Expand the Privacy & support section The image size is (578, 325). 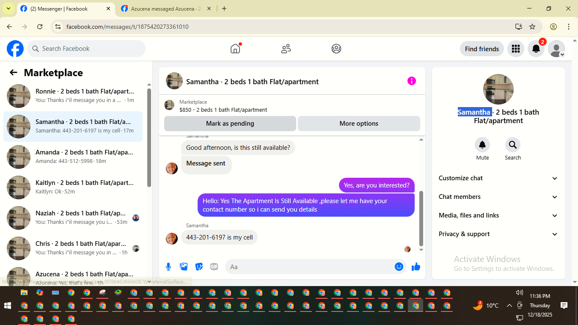point(498,234)
